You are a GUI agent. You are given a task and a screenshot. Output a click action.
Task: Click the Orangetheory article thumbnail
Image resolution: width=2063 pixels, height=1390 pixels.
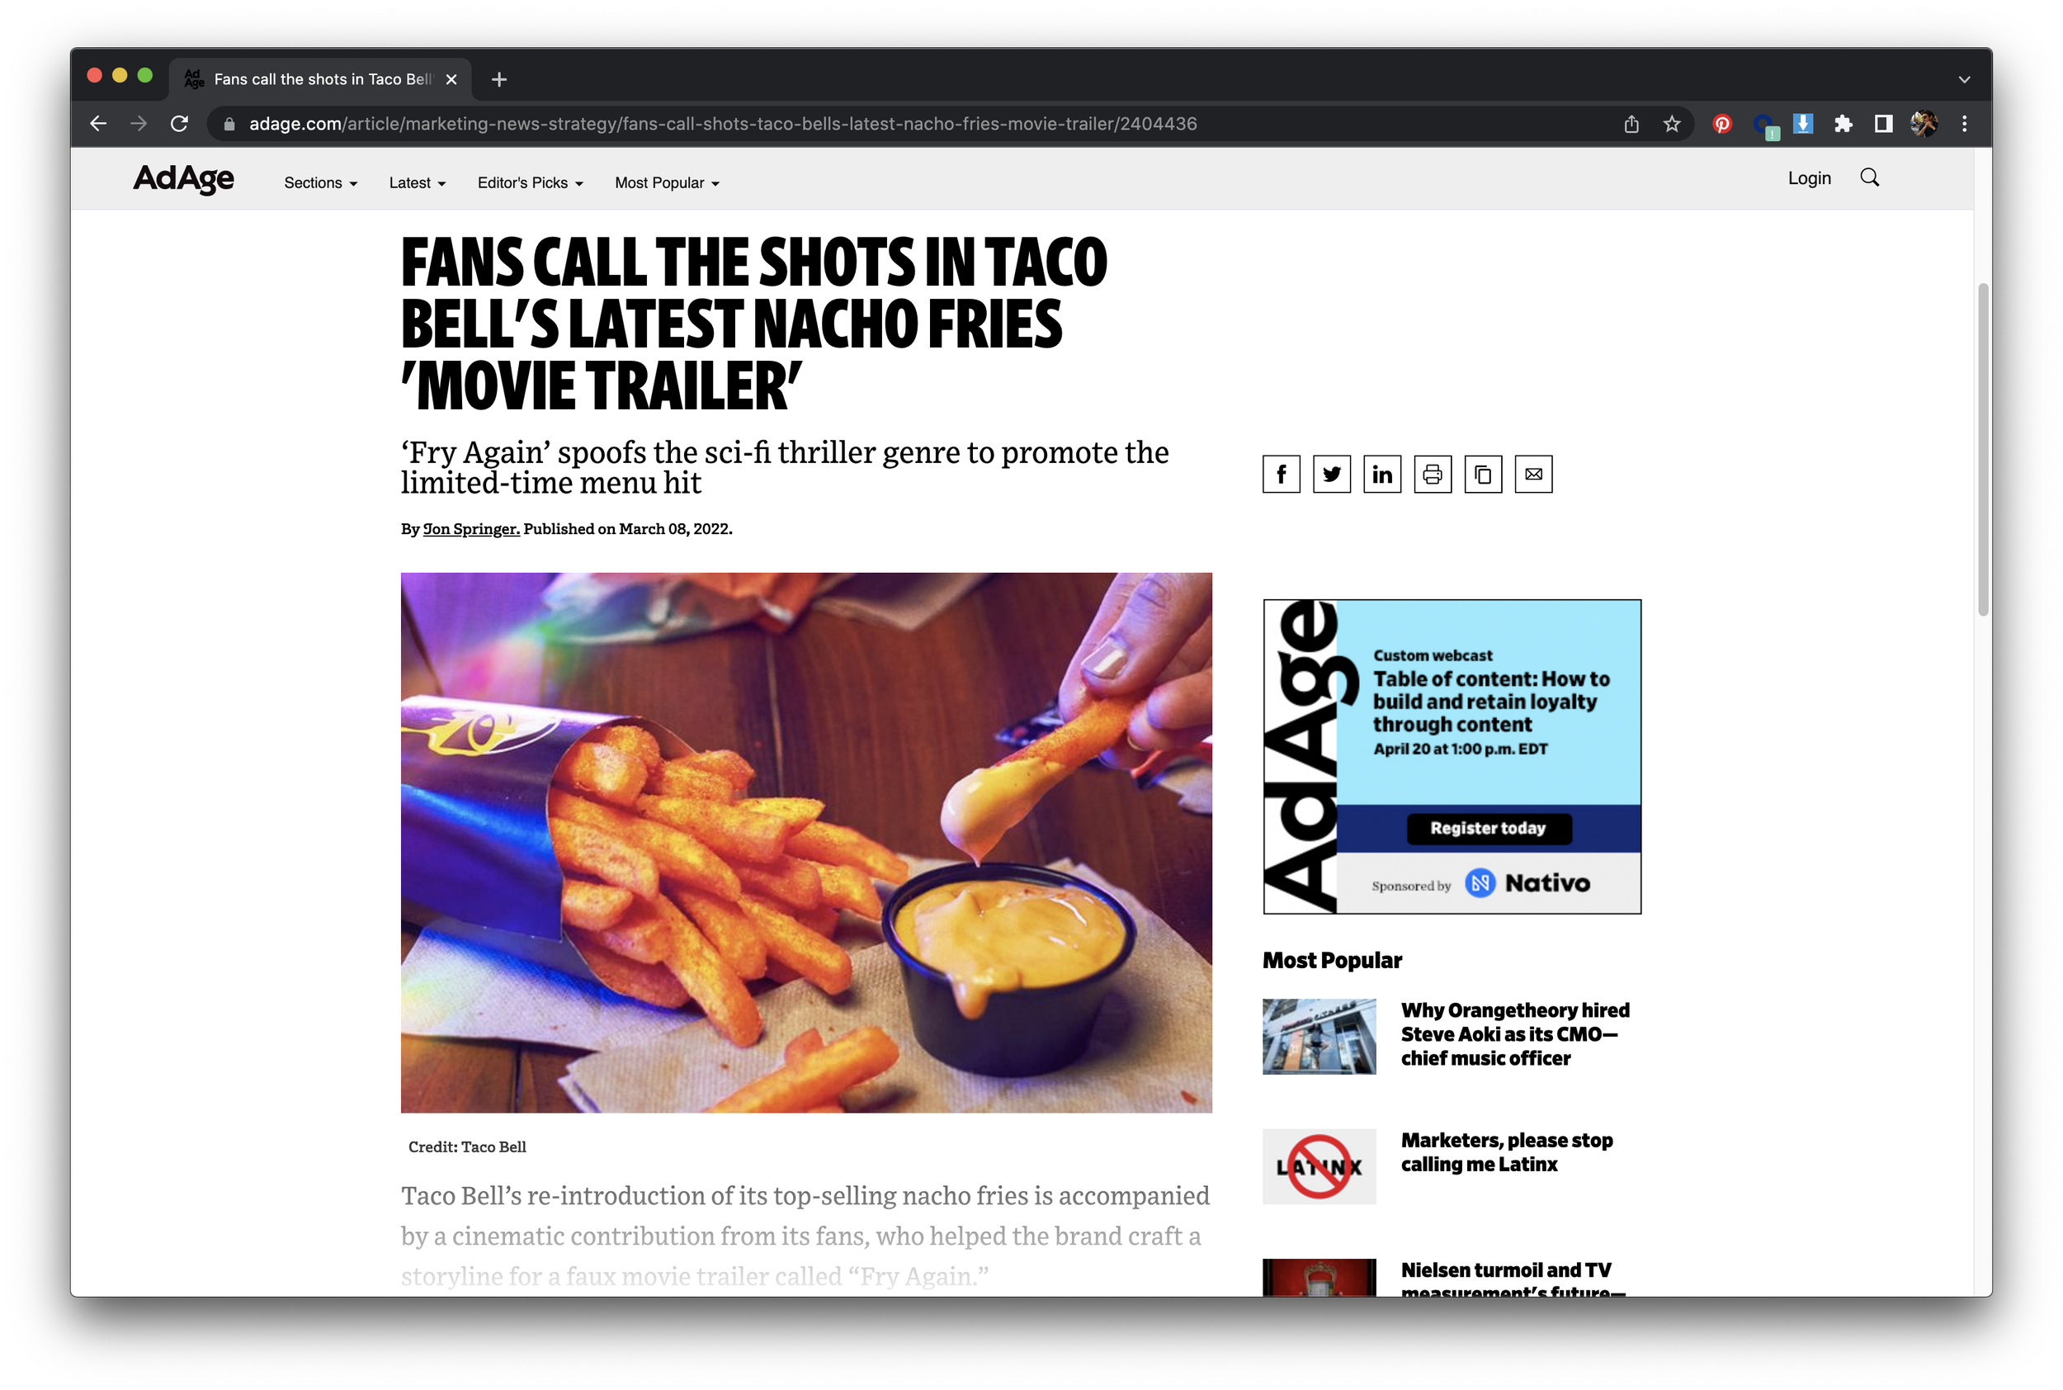1319,1036
